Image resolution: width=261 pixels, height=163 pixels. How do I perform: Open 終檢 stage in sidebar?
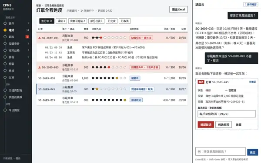point(16,71)
